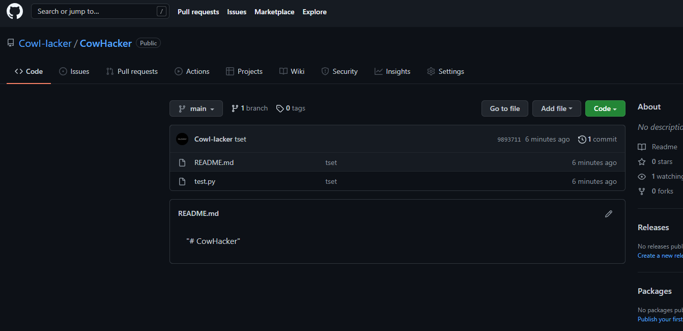
Task: Click the eye icon beside 1 watching
Action: click(642, 176)
